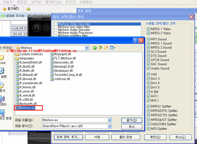Viewport: 197px width, 144px height.
Task: Expand the ffdshow folder location dropdown
Action: 87,48
